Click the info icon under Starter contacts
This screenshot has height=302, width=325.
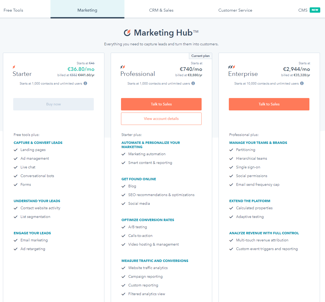coord(85,83)
